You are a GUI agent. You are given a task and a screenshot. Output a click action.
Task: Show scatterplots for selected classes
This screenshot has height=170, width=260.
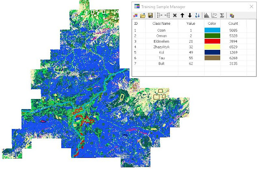(214, 15)
